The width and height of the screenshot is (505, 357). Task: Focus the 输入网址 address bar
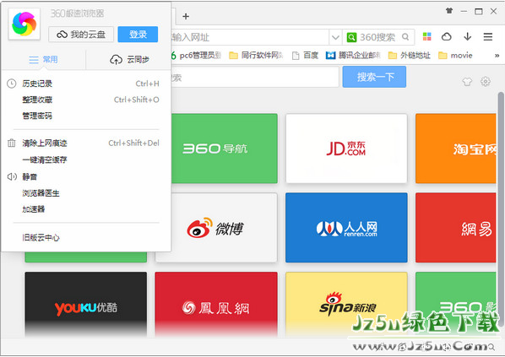[x=250, y=37]
